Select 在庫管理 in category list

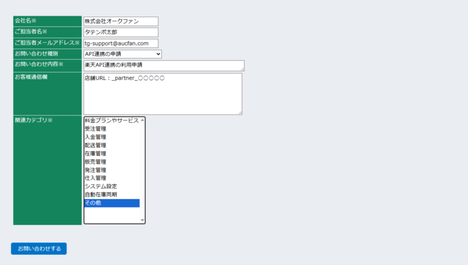tap(112, 154)
